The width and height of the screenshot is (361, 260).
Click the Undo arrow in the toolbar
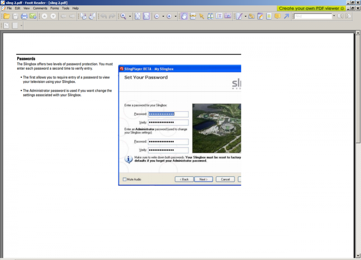pos(104,16)
